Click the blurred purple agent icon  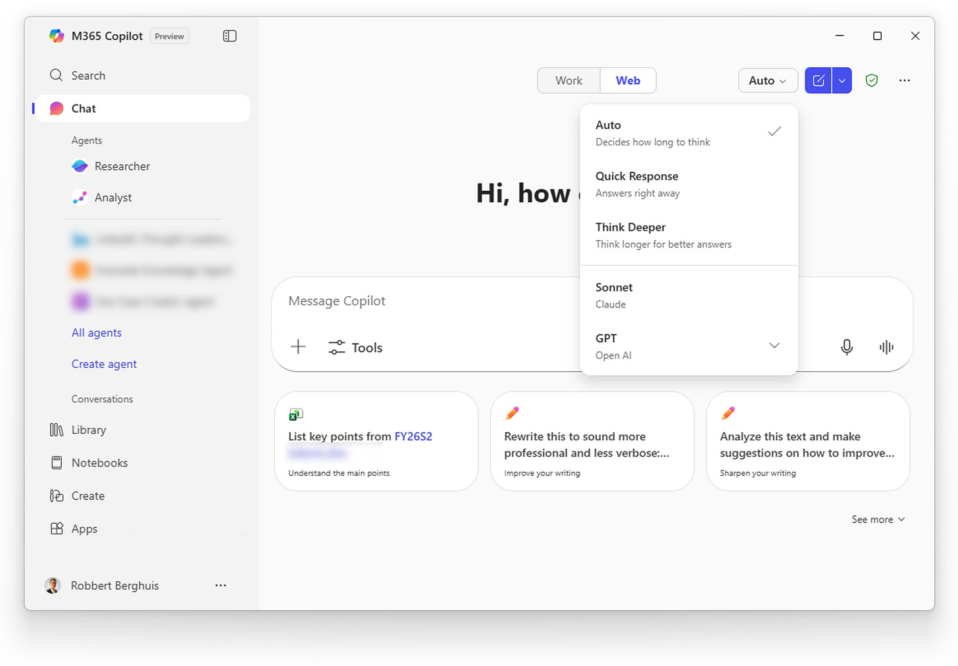pos(80,301)
